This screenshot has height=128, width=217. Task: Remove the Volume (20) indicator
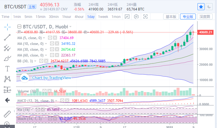point(49,91)
